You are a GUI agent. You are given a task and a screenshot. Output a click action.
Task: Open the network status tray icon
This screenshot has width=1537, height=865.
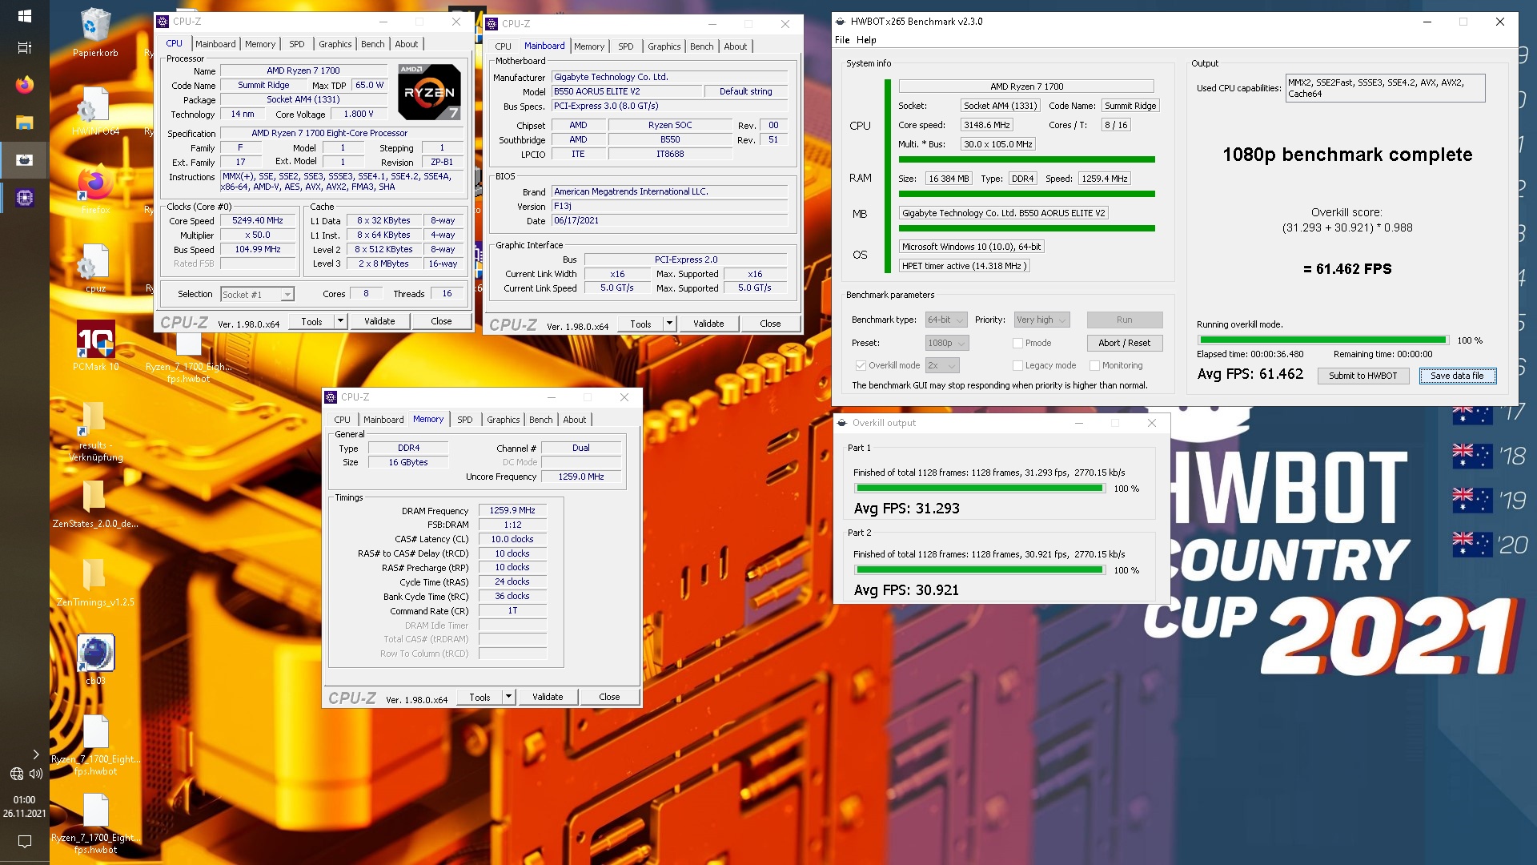16,774
